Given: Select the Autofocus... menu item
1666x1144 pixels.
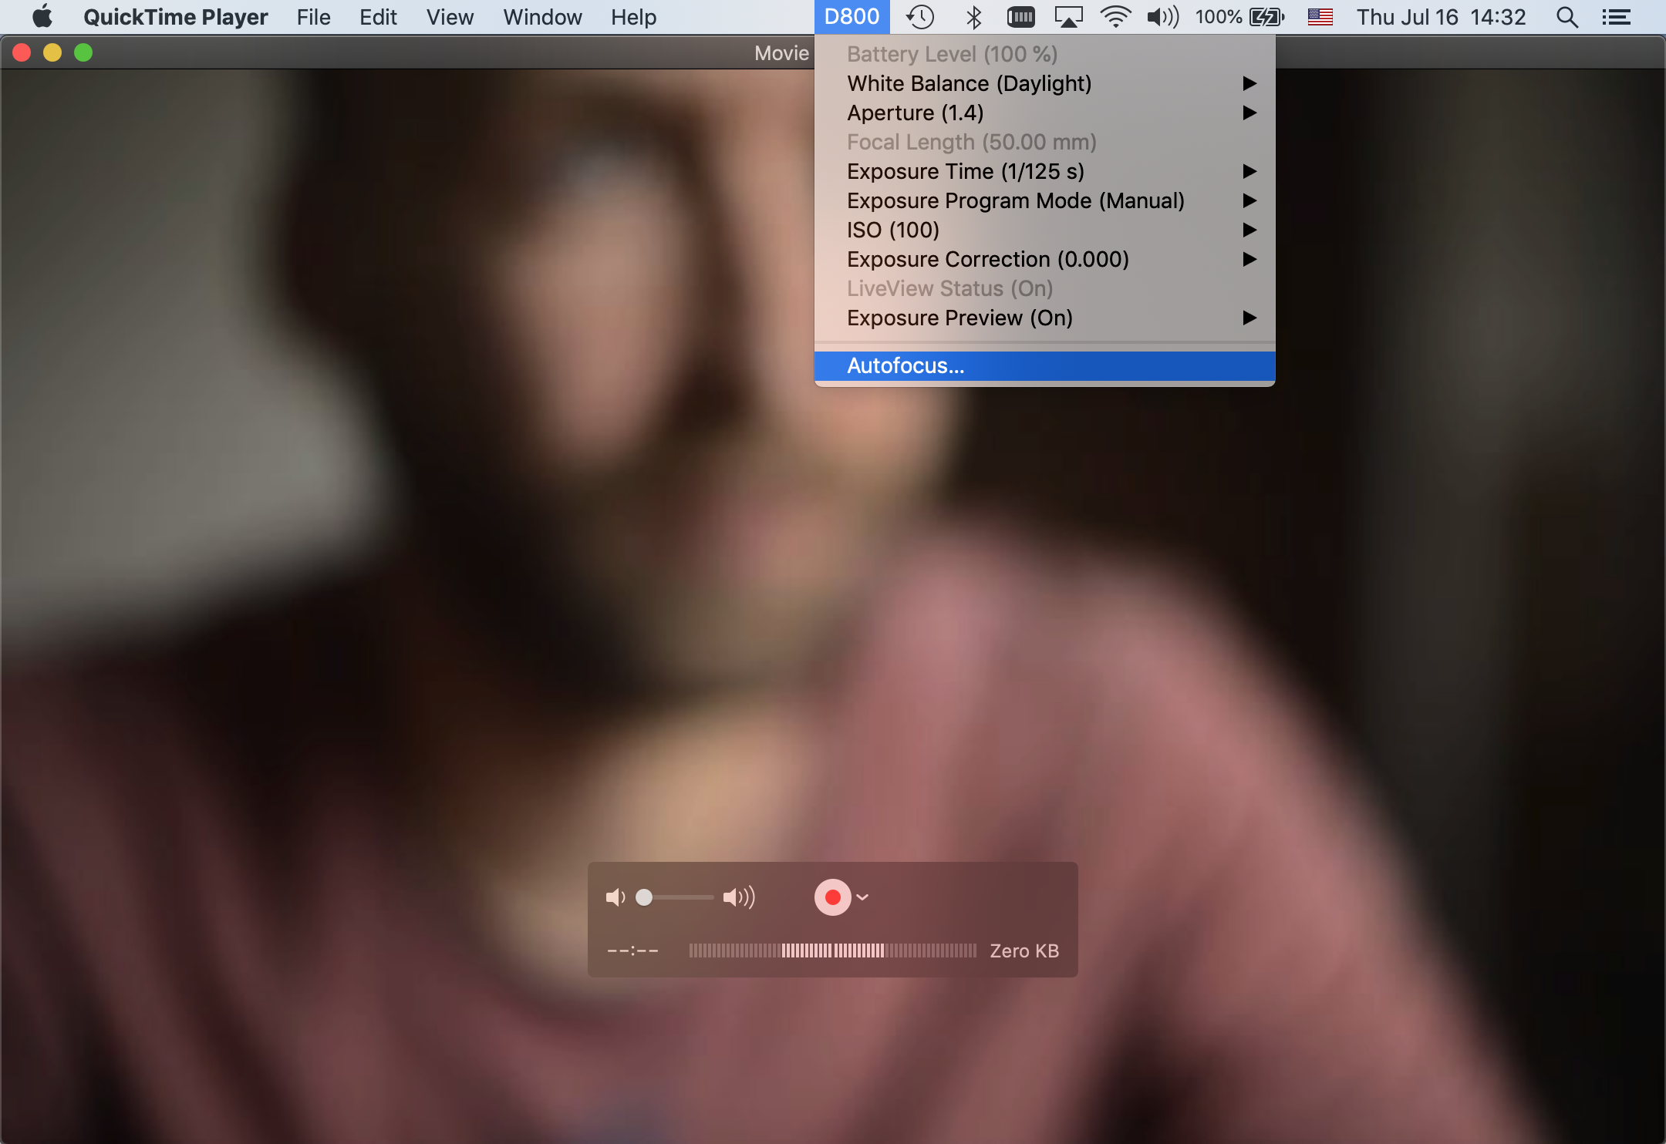Looking at the screenshot, I should [906, 365].
